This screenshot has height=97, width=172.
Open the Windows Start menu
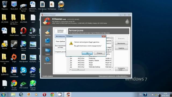(x=3, y=95)
